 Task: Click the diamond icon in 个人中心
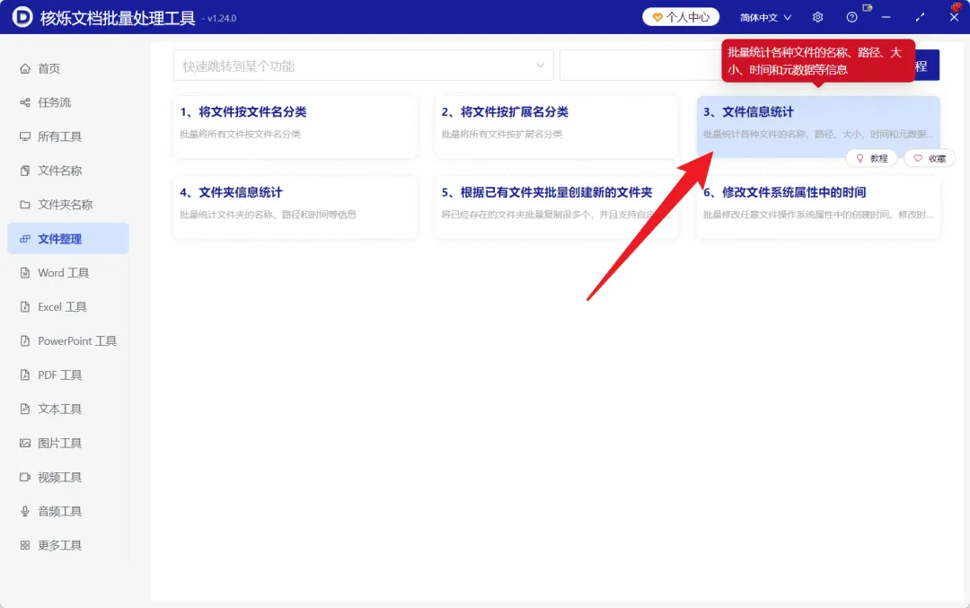click(657, 17)
